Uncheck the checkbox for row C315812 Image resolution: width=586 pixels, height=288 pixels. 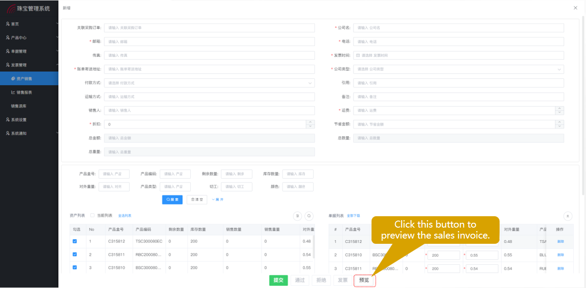(x=75, y=241)
